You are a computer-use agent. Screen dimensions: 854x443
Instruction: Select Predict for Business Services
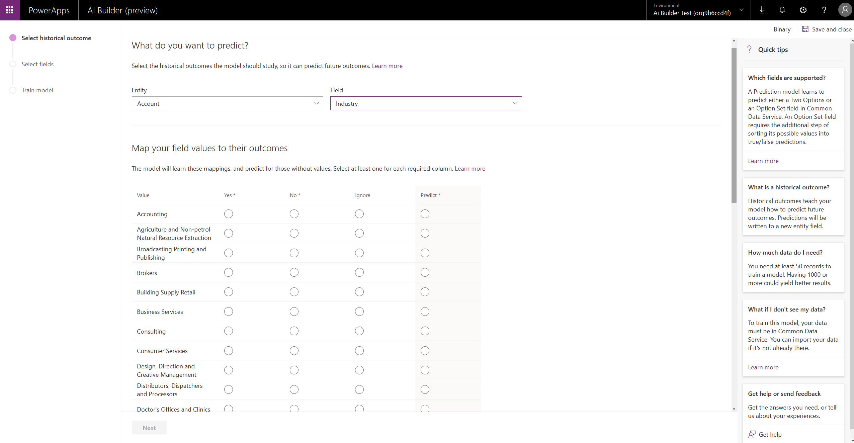click(425, 312)
